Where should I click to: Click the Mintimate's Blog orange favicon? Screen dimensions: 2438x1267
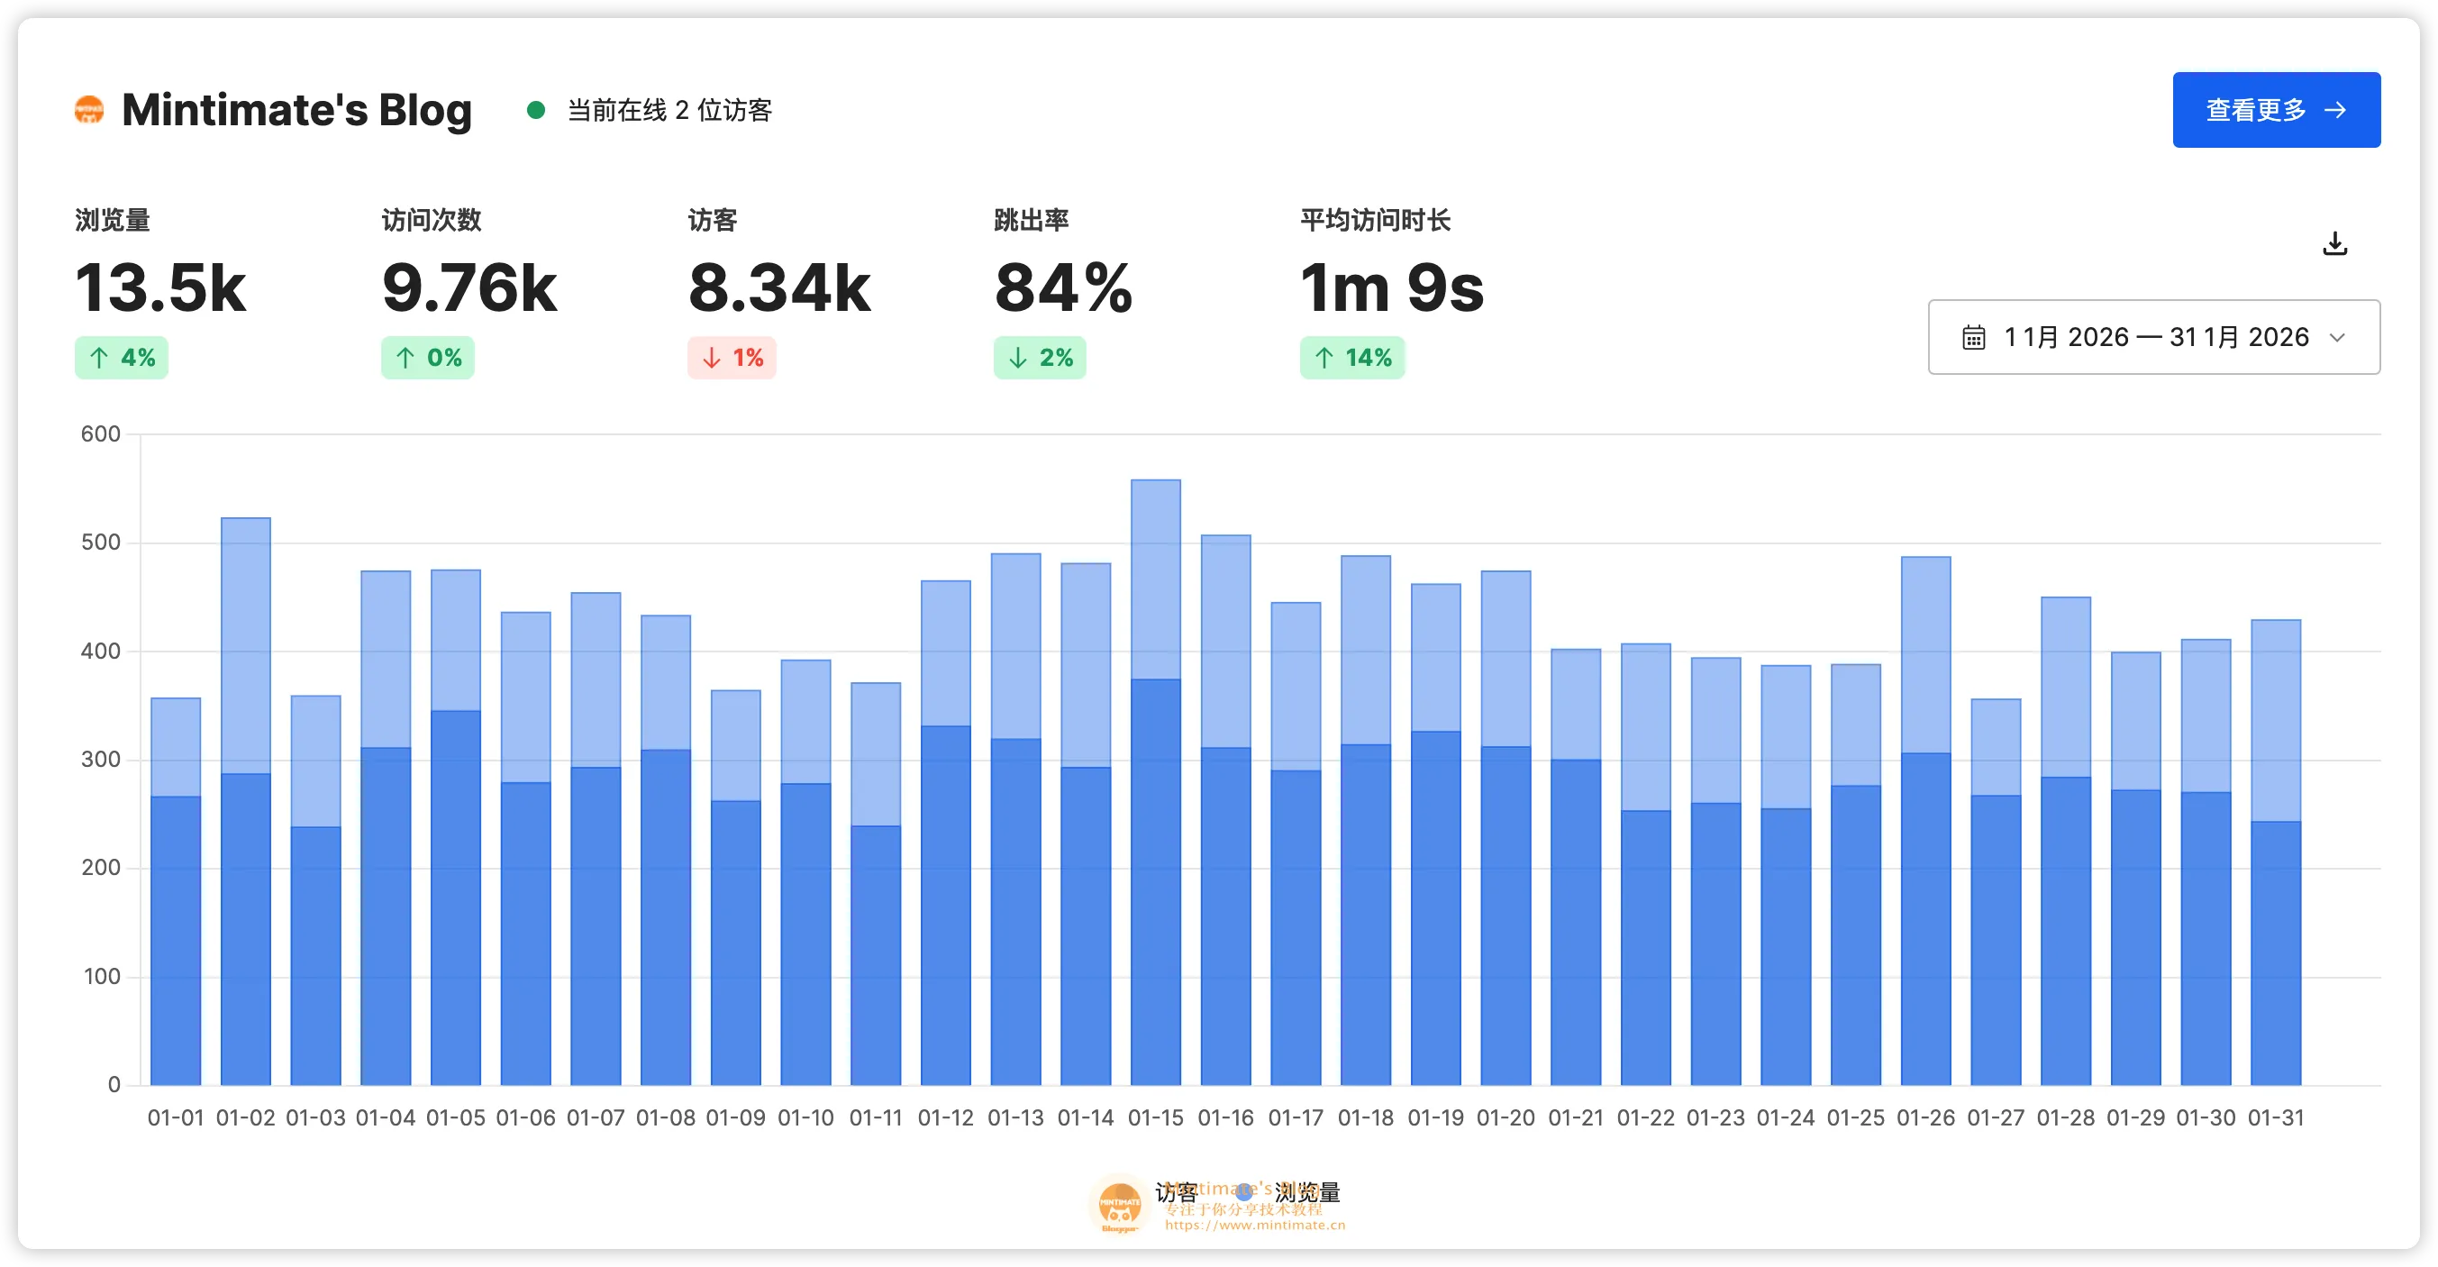click(89, 110)
